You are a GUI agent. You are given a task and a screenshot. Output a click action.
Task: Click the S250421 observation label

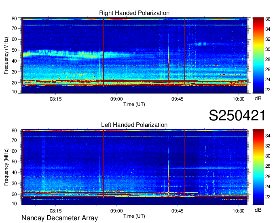pos(237,116)
